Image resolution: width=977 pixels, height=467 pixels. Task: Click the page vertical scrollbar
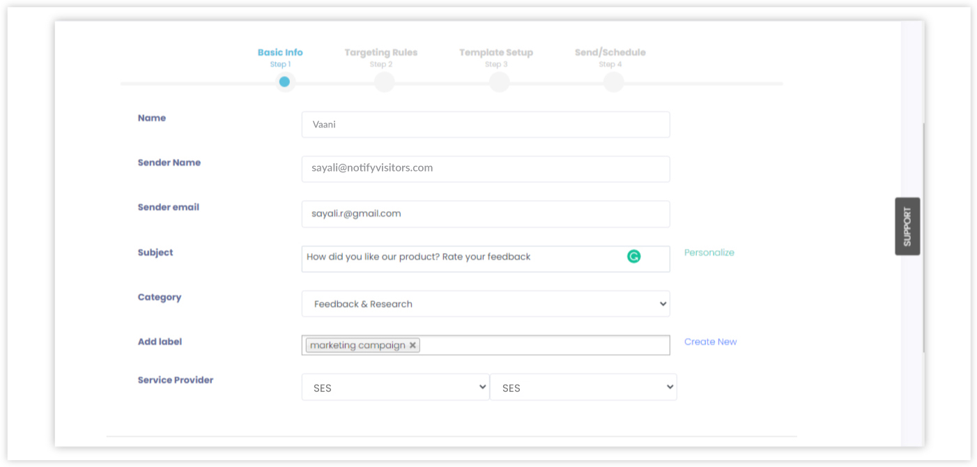click(x=923, y=237)
